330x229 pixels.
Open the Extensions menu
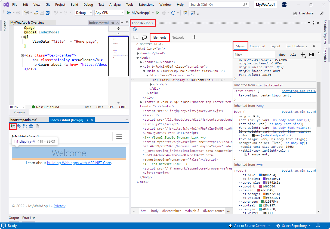[x=146, y=4]
